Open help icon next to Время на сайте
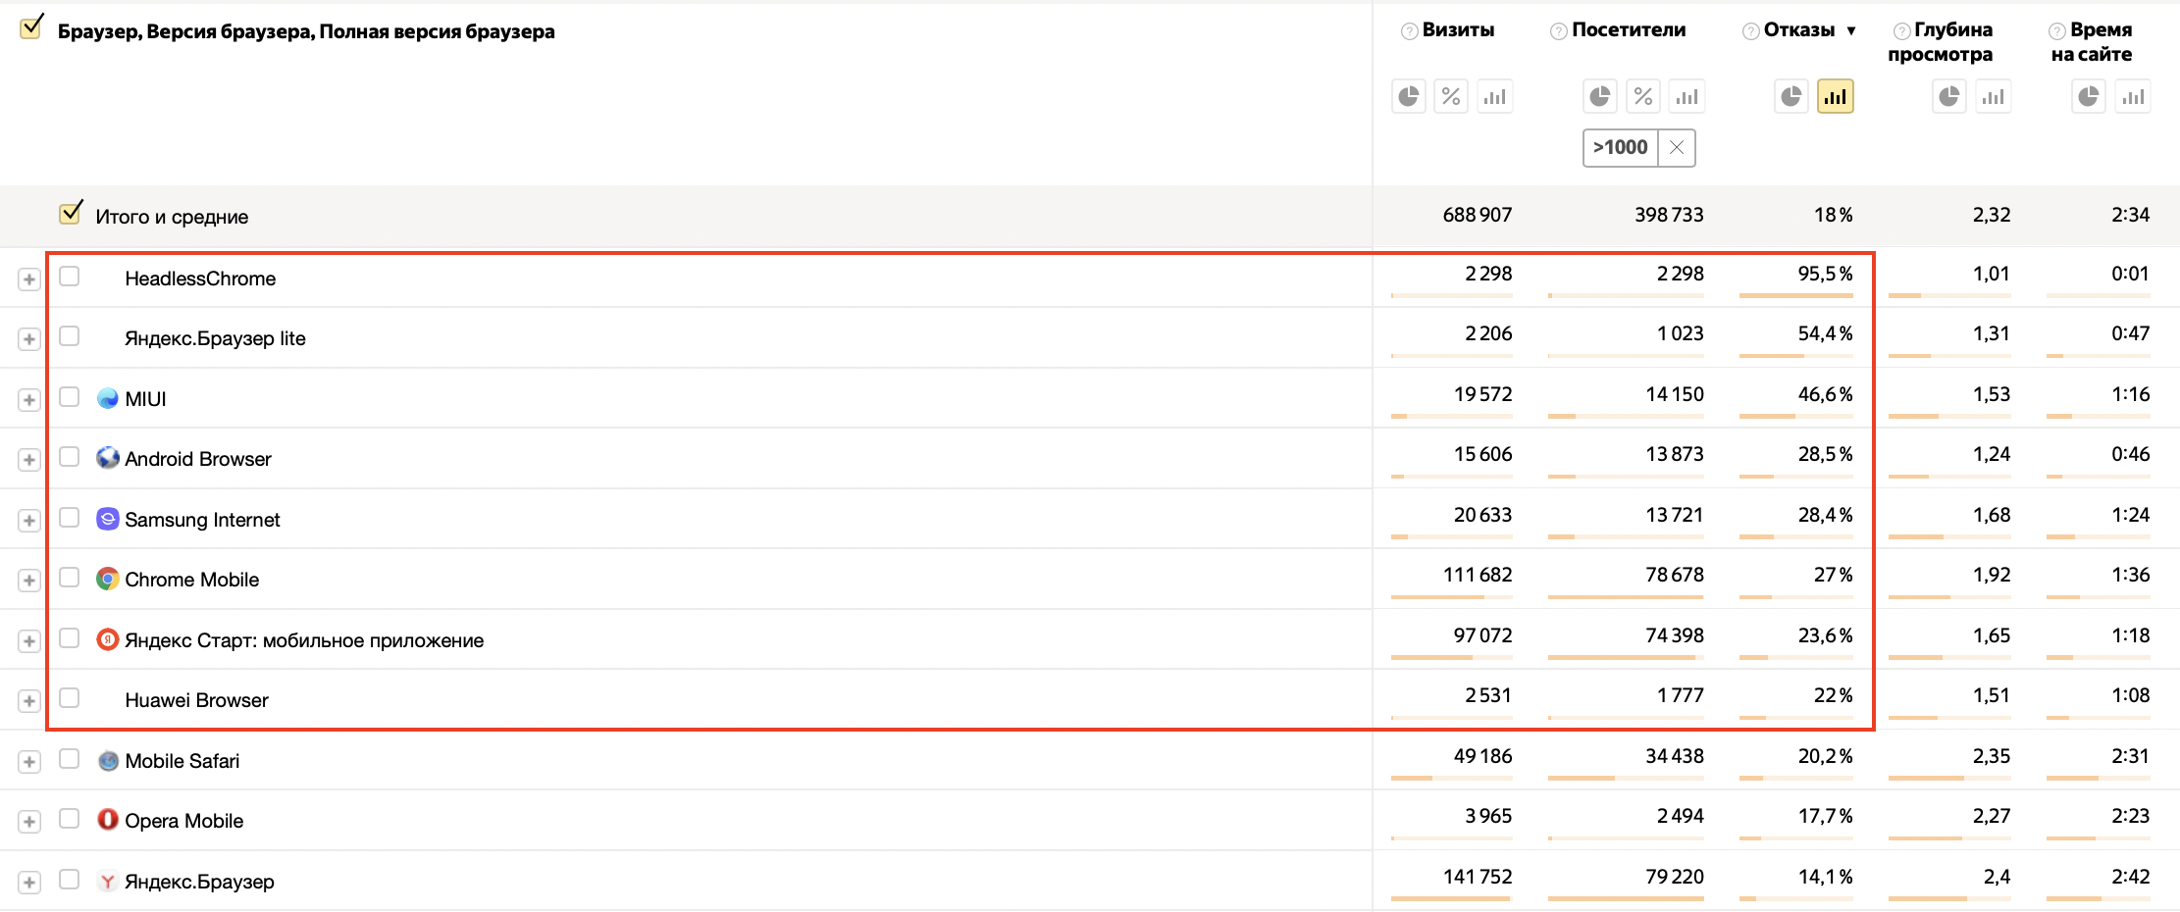The image size is (2180, 912). (2057, 31)
